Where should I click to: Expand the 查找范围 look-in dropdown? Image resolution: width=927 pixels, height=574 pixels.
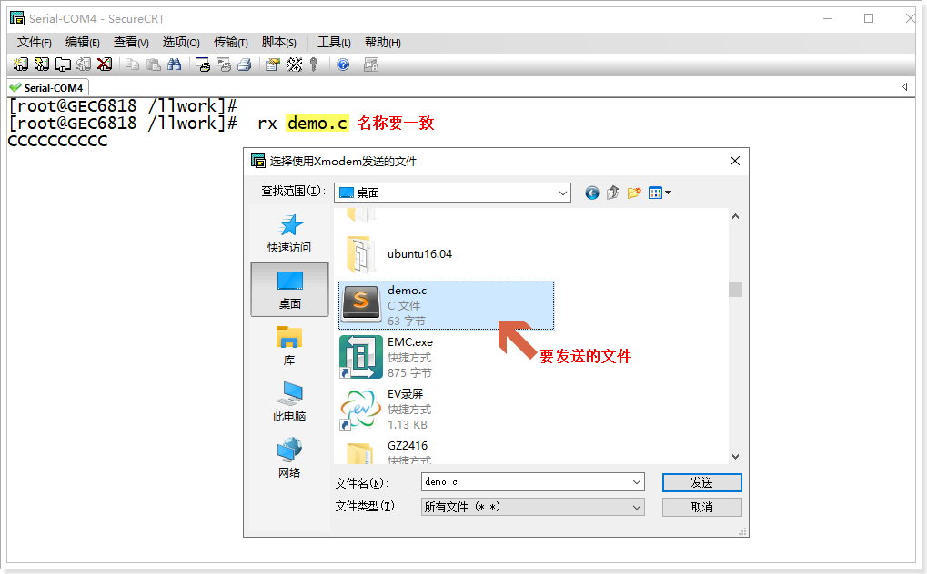coord(563,193)
